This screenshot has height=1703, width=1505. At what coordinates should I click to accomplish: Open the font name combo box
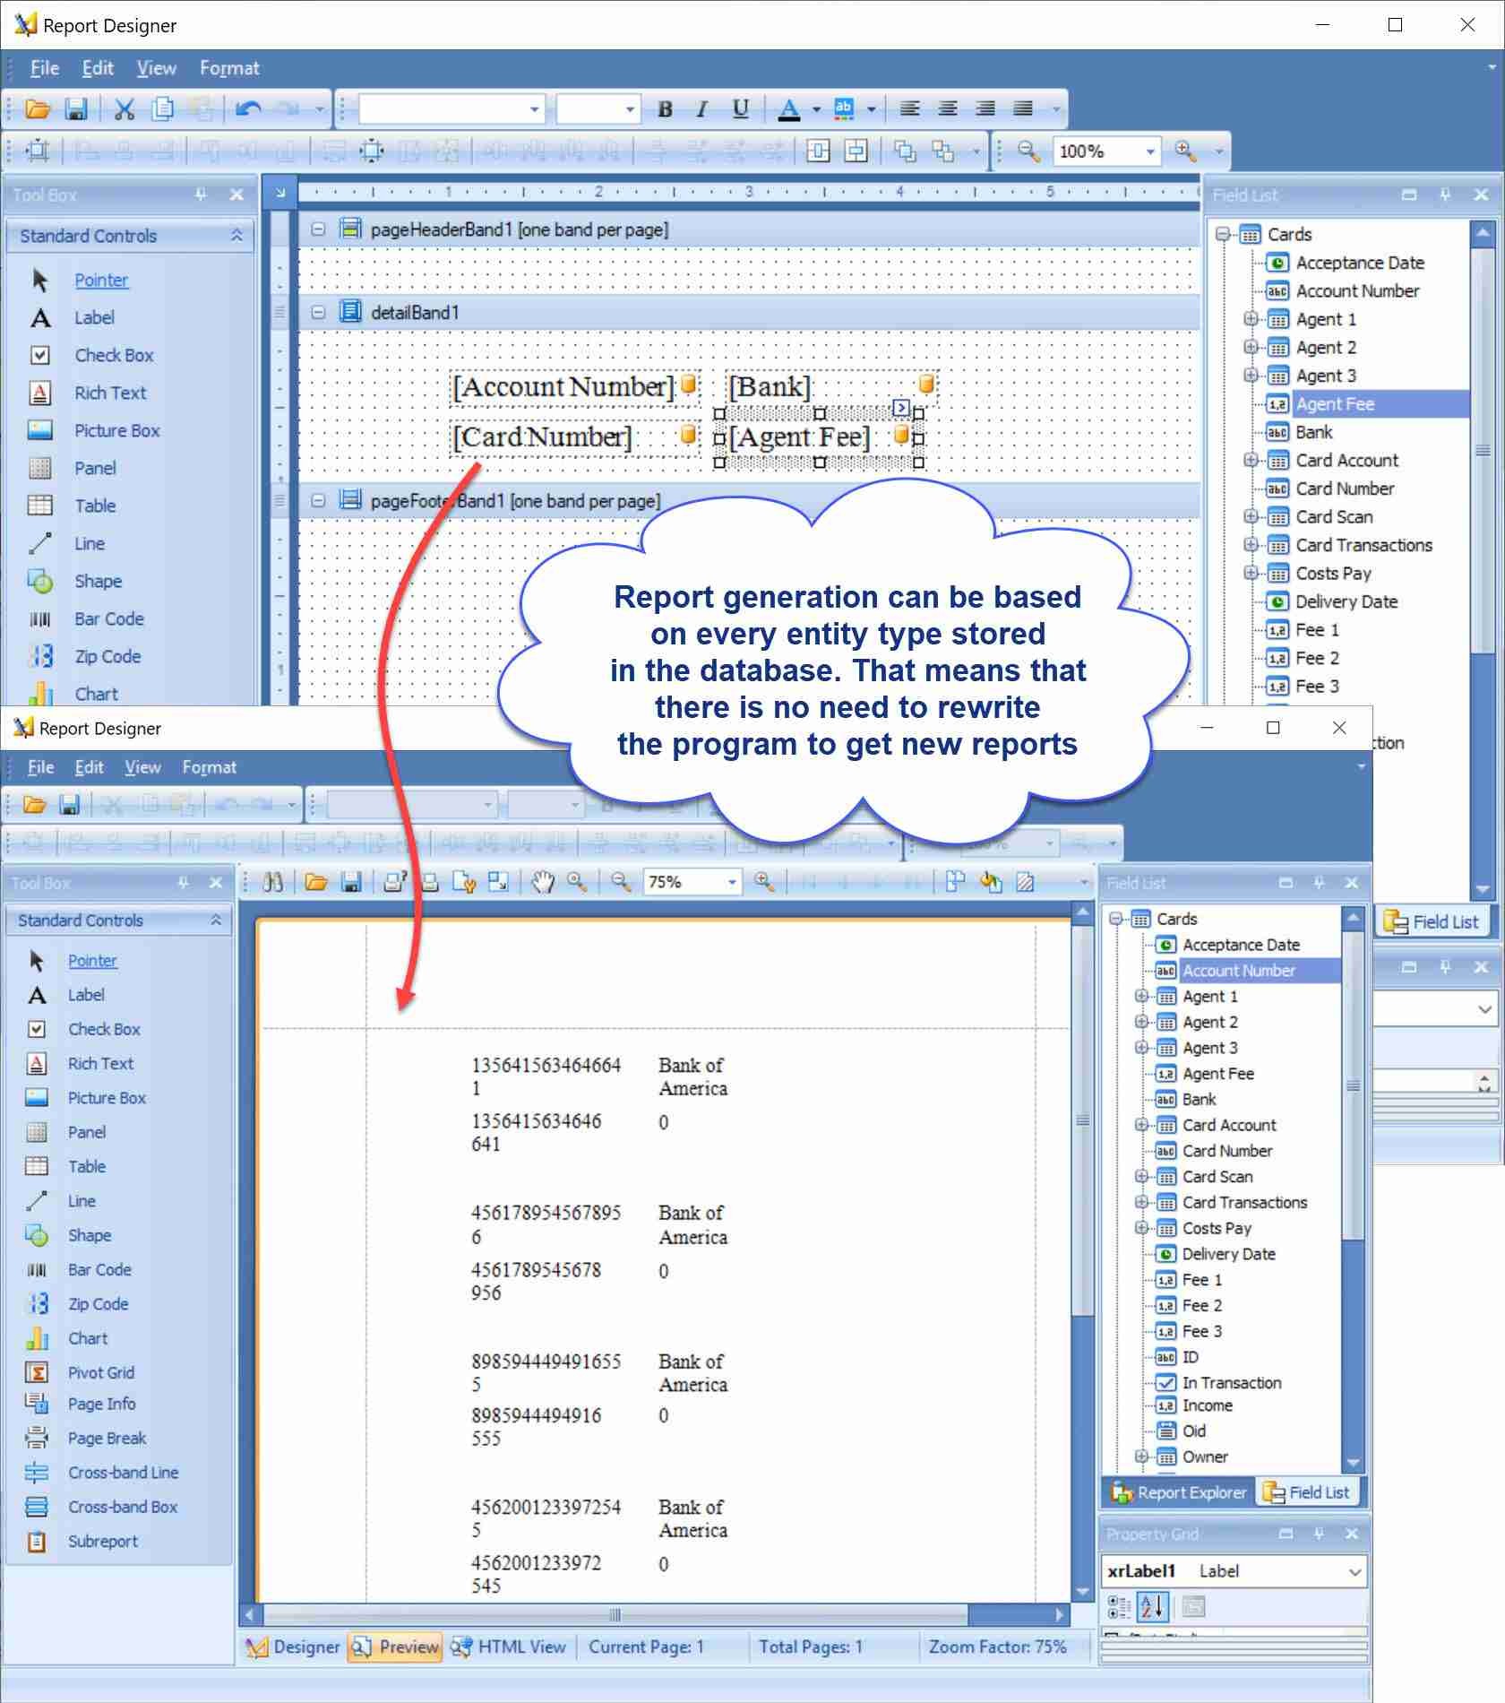coord(452,109)
